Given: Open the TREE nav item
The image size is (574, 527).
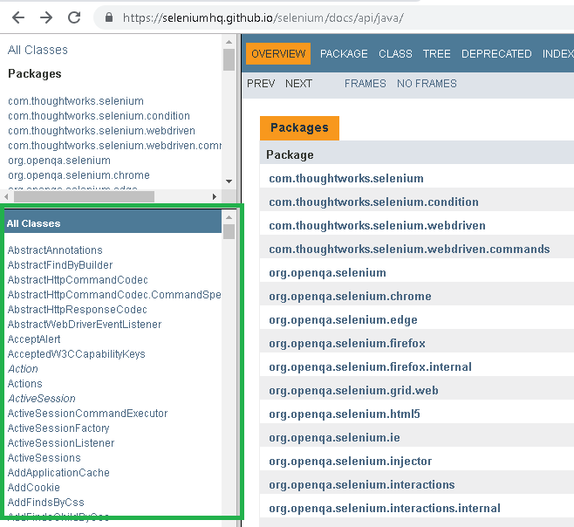Looking at the screenshot, I should [437, 54].
